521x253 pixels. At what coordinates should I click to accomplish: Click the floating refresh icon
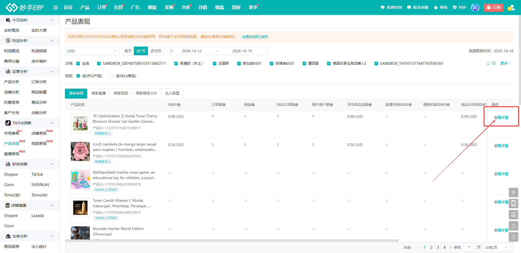coord(513,226)
